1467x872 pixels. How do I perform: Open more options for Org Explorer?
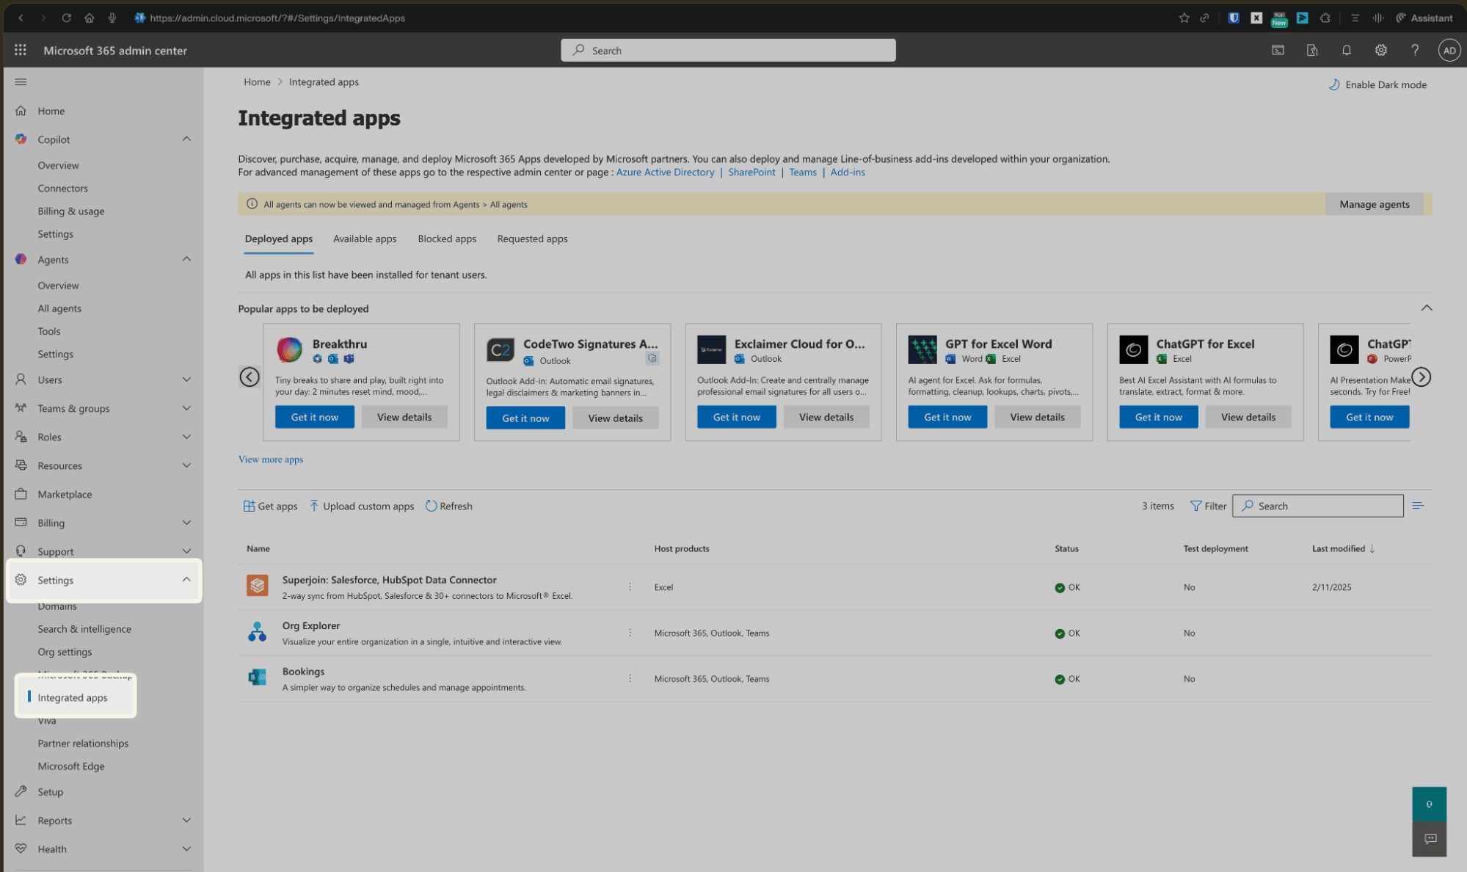tap(630, 633)
